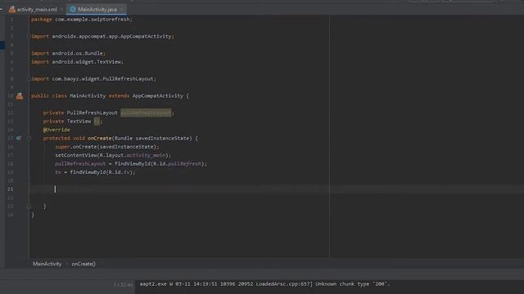Screen dimensions: 524x294
Task: Click the super.onCreate(savedInstanceState) call
Action: pos(107,147)
